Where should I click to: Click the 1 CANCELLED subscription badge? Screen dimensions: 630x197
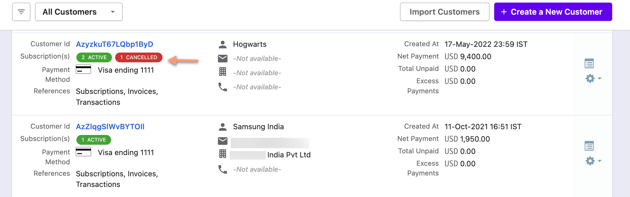139,57
